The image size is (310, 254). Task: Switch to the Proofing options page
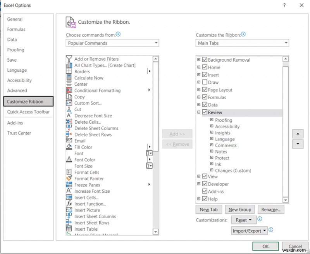point(15,50)
